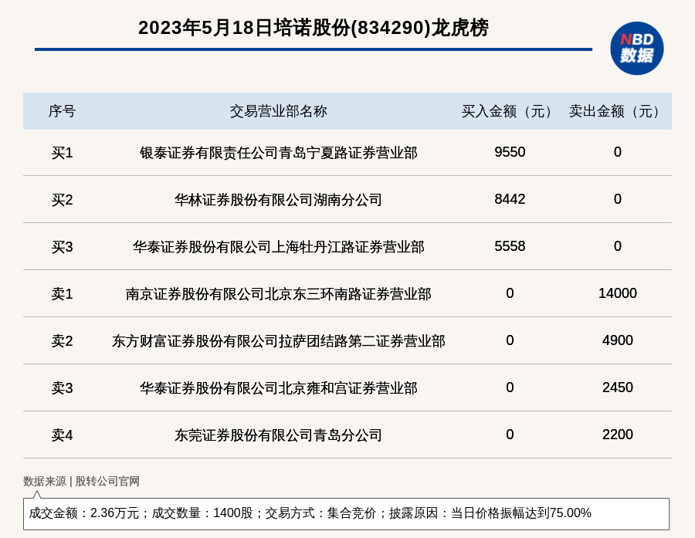Click the buy amount 9550
695x538 pixels.
click(x=510, y=152)
